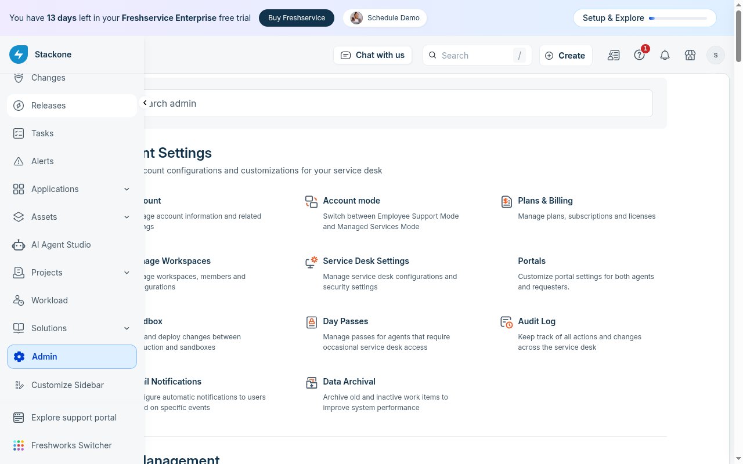
Task: Open the Freshworks Switcher dots icon
Action: 19,445
